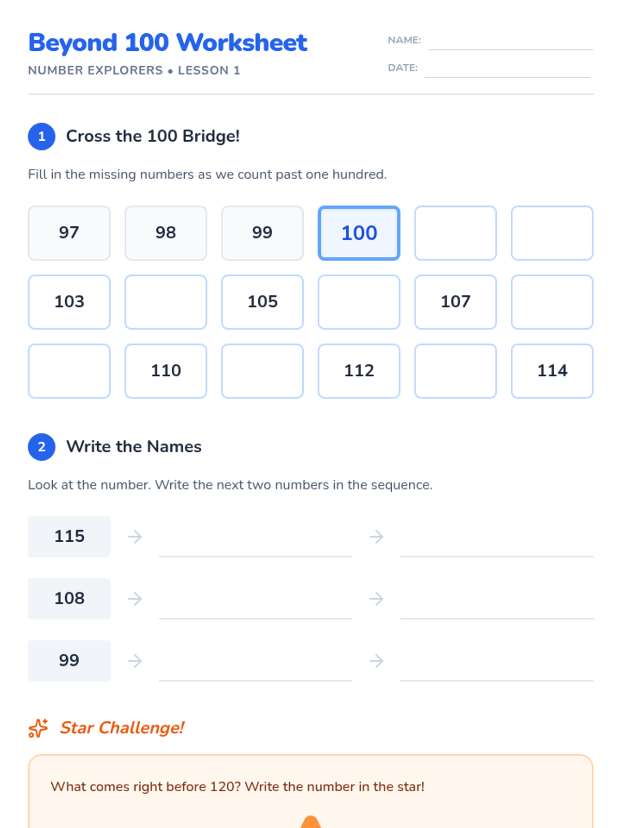Click the section 2 number badge

coord(41,447)
